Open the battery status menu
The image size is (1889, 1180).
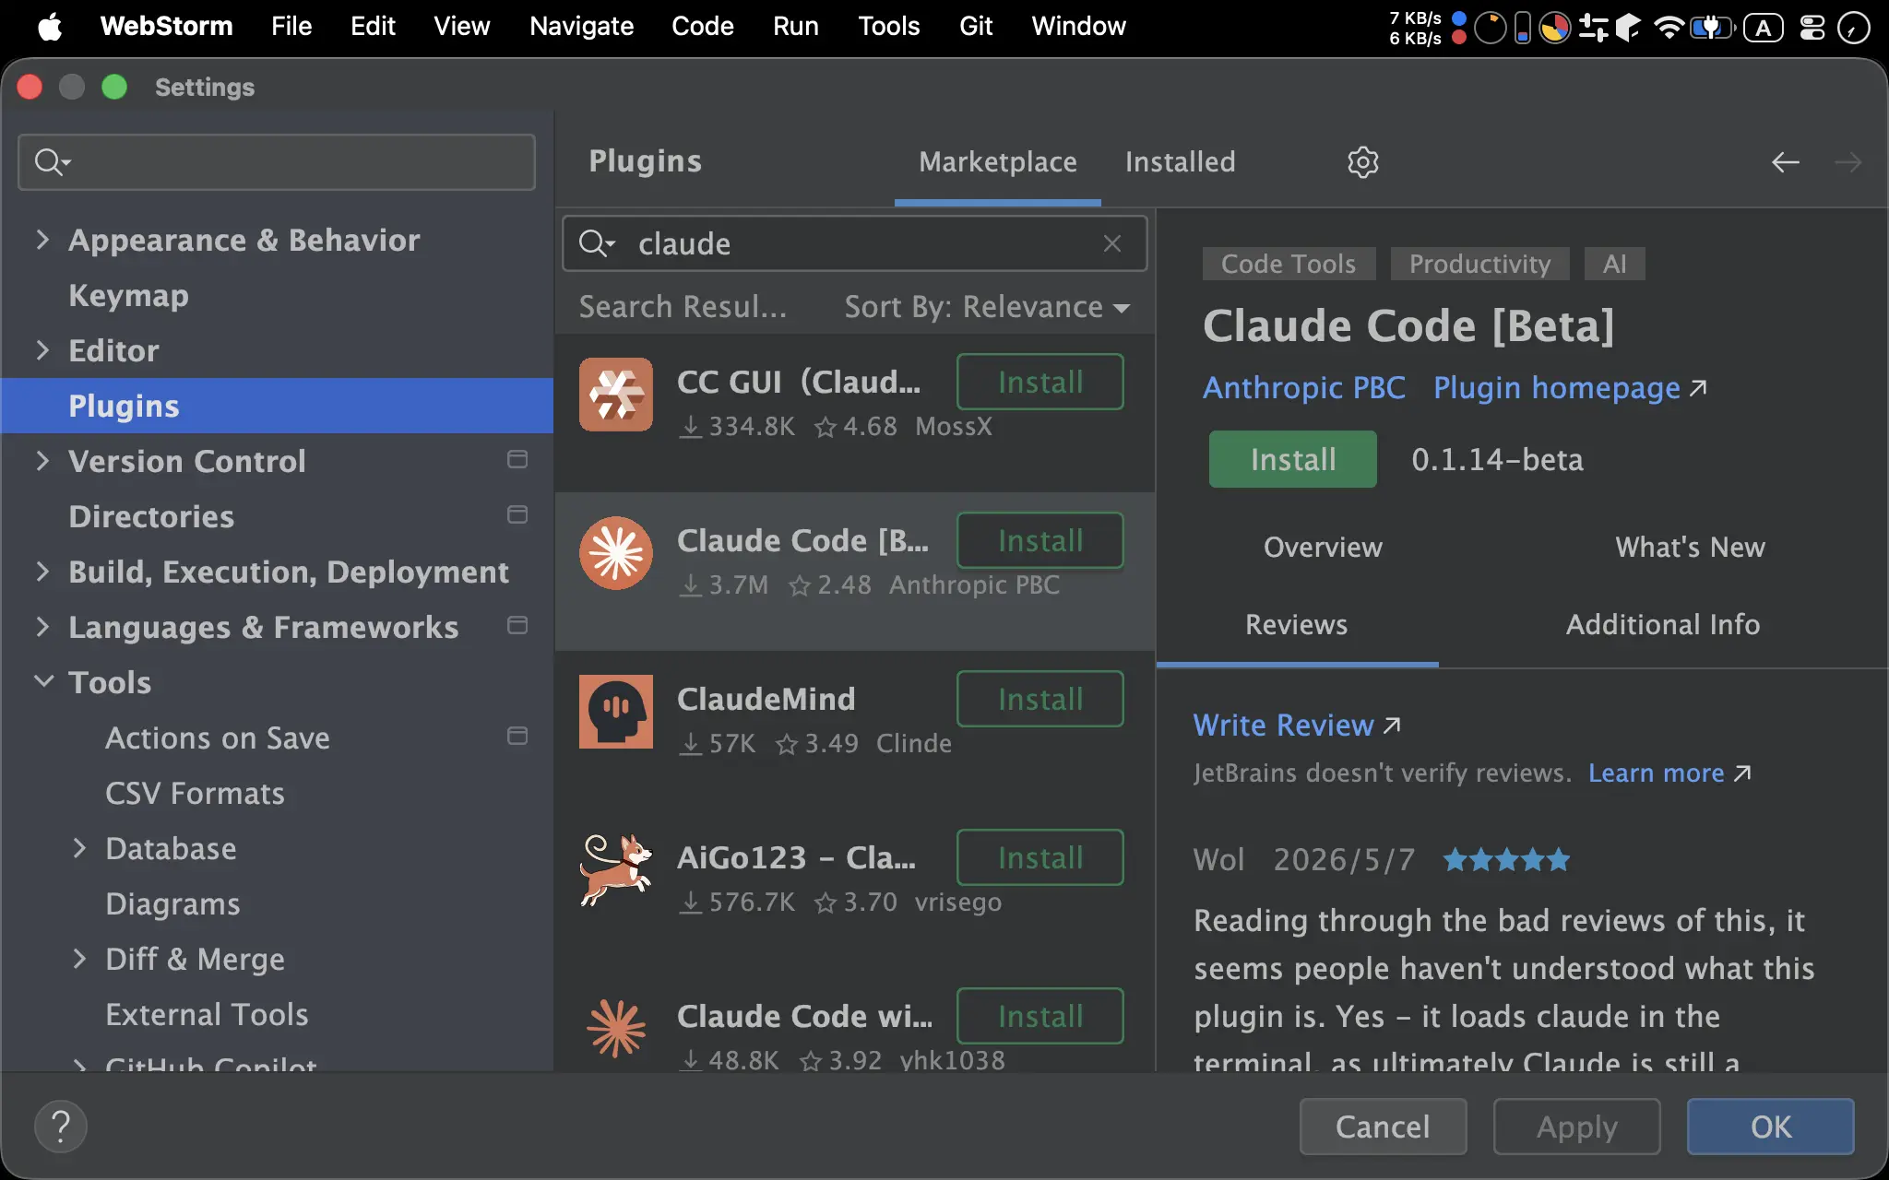pyautogui.click(x=1712, y=27)
